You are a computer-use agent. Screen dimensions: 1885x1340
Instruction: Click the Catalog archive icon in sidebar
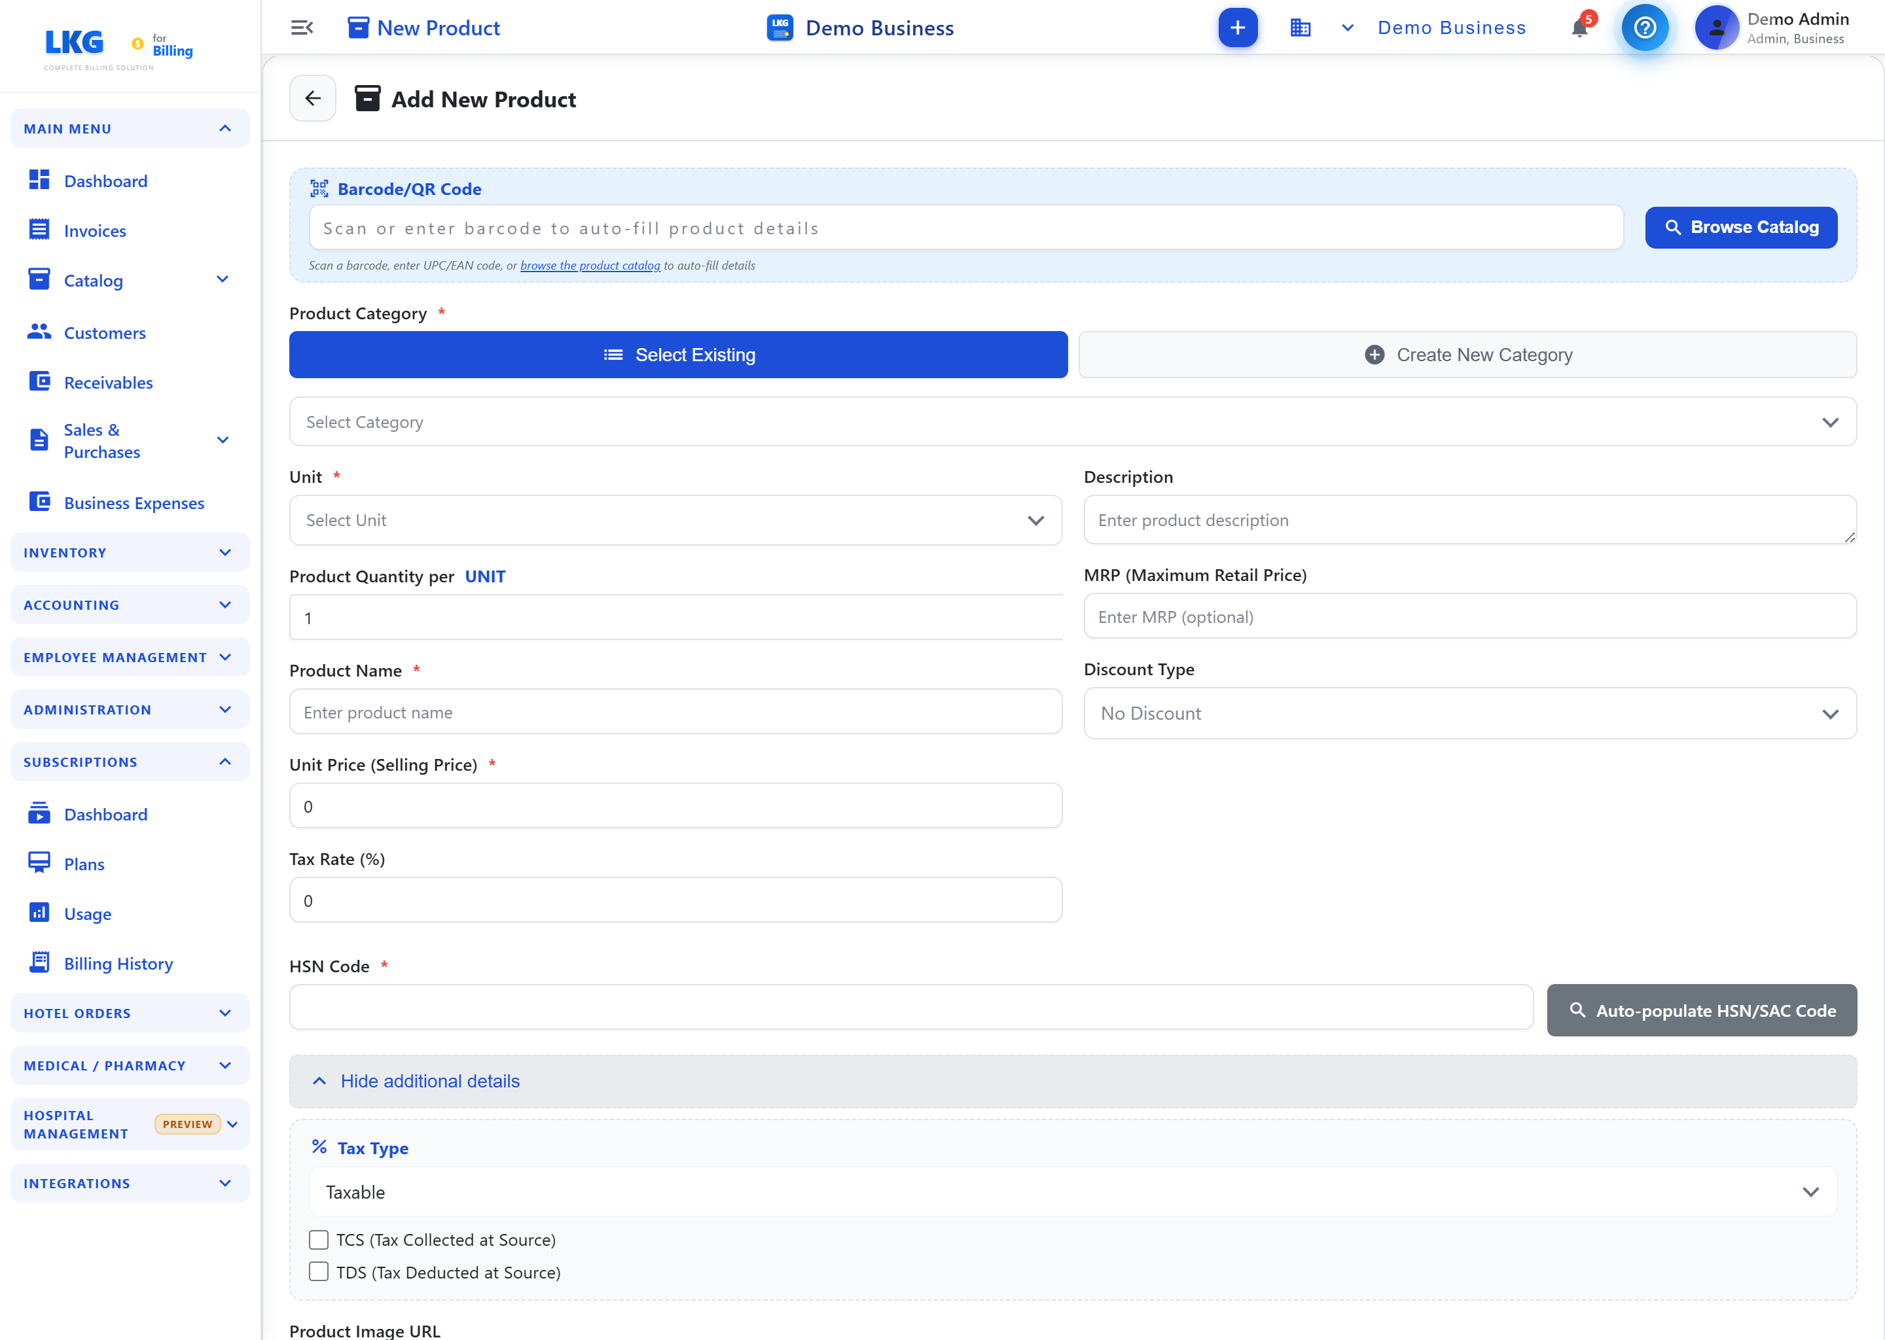39,279
